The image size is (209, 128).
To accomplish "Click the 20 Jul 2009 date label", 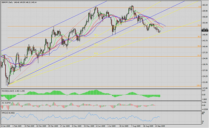I will click(124, 126).
